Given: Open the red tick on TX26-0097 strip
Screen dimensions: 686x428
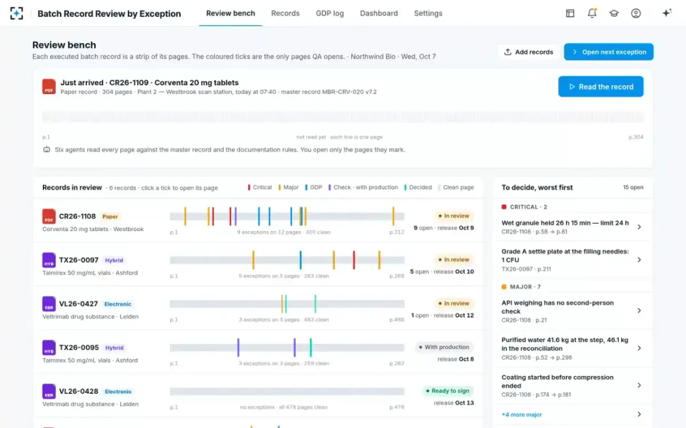Looking at the screenshot, I should (x=354, y=260).
